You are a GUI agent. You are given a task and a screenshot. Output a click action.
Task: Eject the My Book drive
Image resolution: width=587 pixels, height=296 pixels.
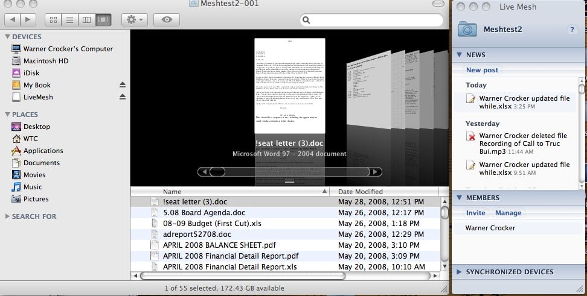(x=123, y=85)
